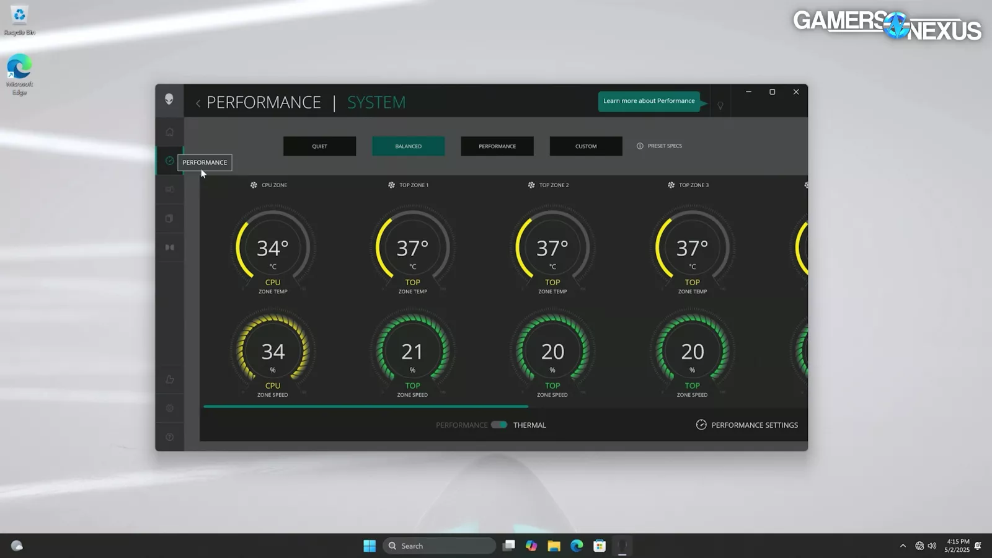Select the Custom preset mode
Viewport: 992px width, 558px height.
coord(585,146)
